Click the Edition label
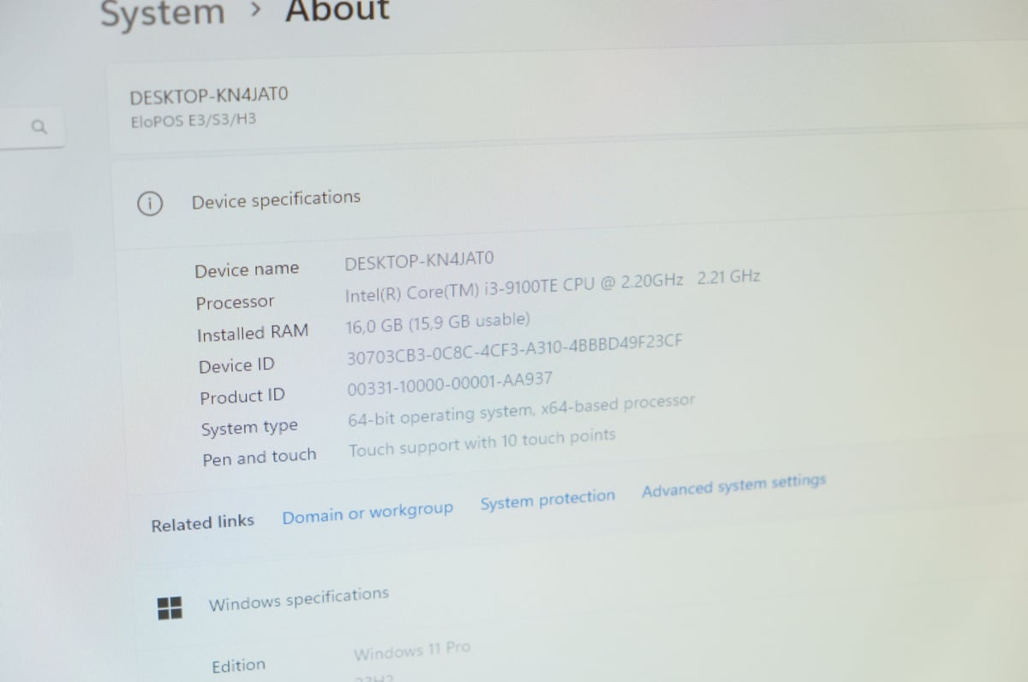 click(x=239, y=665)
